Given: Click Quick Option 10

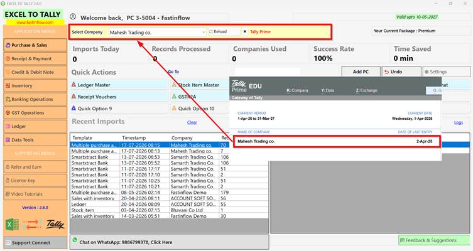Looking at the screenshot, I should tap(200, 109).
